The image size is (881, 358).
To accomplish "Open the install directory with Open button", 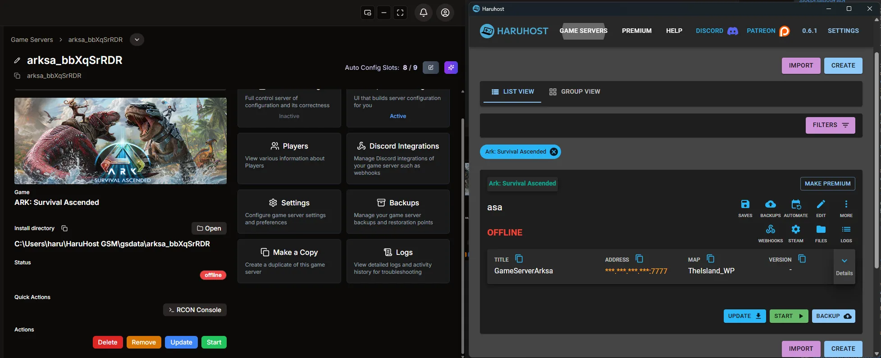I will click(209, 228).
